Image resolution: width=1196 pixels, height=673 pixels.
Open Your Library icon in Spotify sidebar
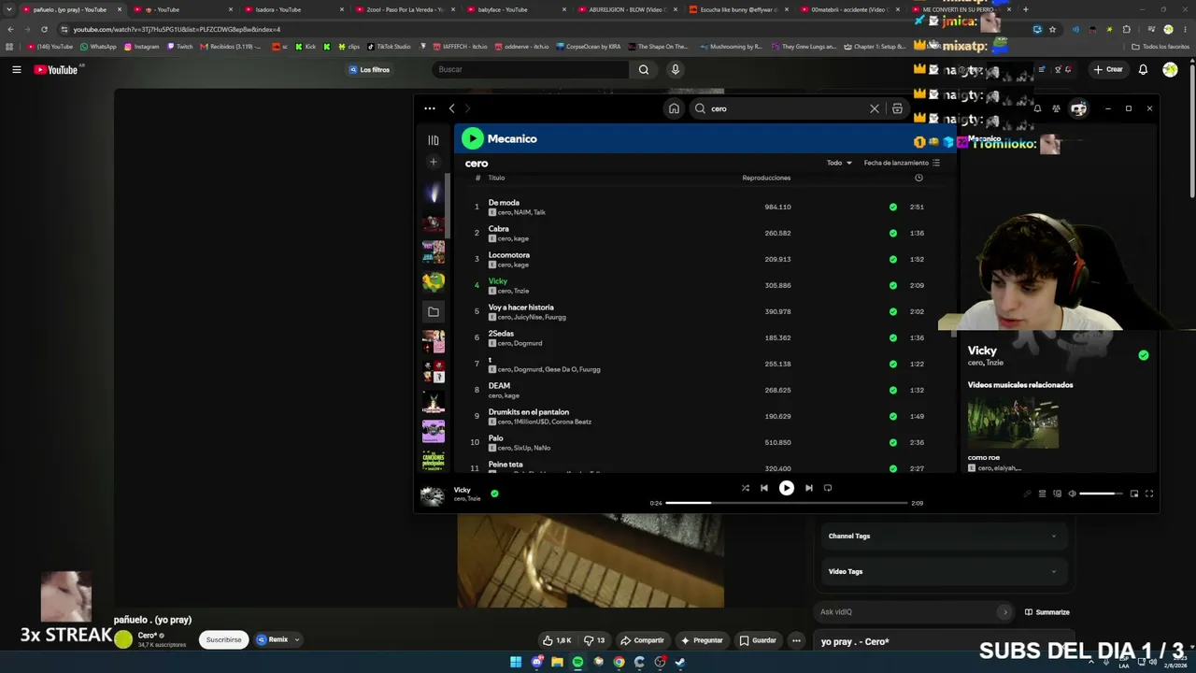click(433, 140)
